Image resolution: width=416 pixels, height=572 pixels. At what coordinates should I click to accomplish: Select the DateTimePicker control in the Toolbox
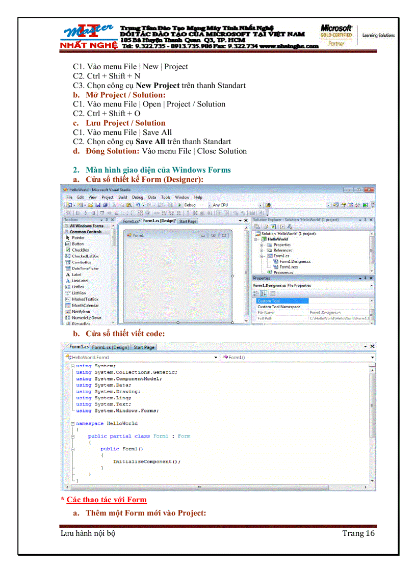87,268
